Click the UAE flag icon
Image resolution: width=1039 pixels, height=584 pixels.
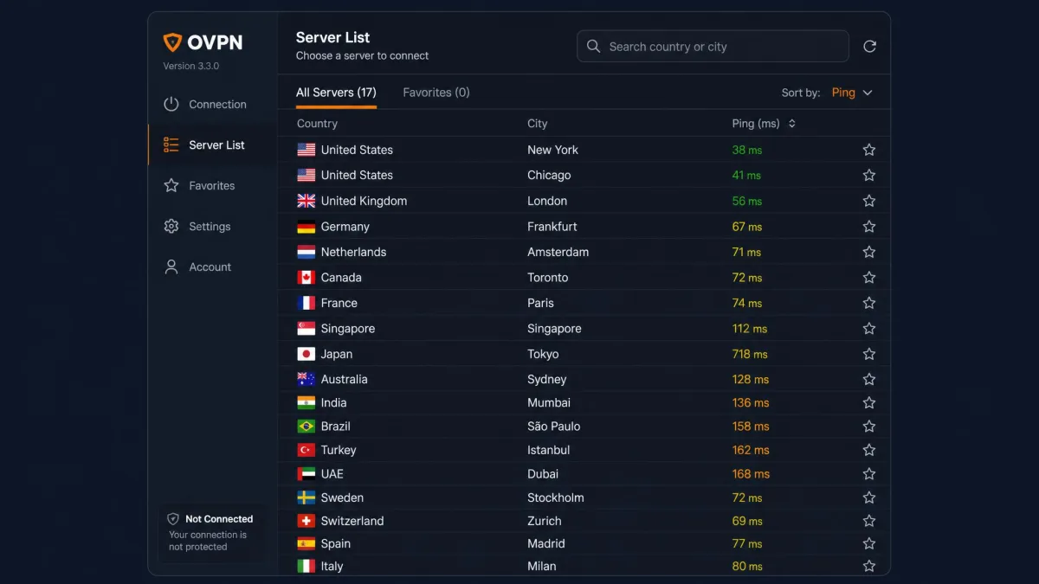pyautogui.click(x=307, y=474)
